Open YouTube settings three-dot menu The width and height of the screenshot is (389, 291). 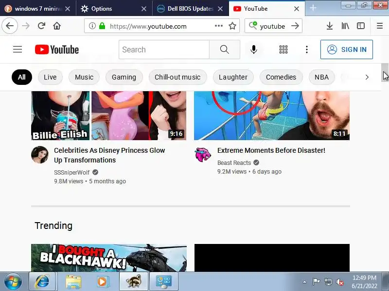point(307,49)
